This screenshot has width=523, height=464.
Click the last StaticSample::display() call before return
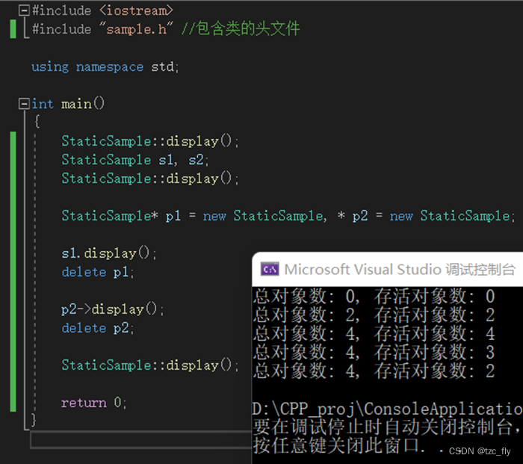coord(150,365)
